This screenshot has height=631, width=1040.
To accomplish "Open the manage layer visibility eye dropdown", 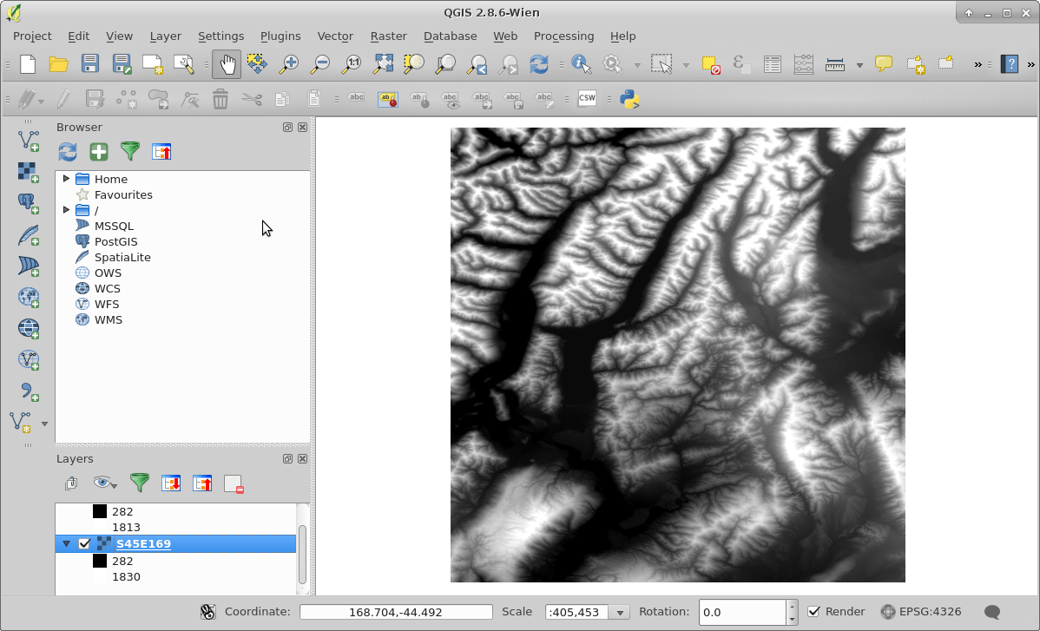I will point(105,483).
